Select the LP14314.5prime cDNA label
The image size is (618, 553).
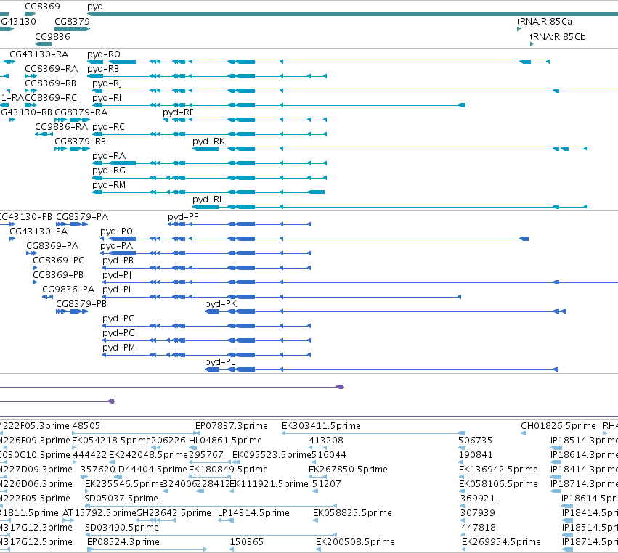(253, 513)
